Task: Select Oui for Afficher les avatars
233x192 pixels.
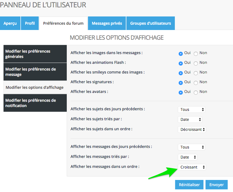Action: [180, 92]
